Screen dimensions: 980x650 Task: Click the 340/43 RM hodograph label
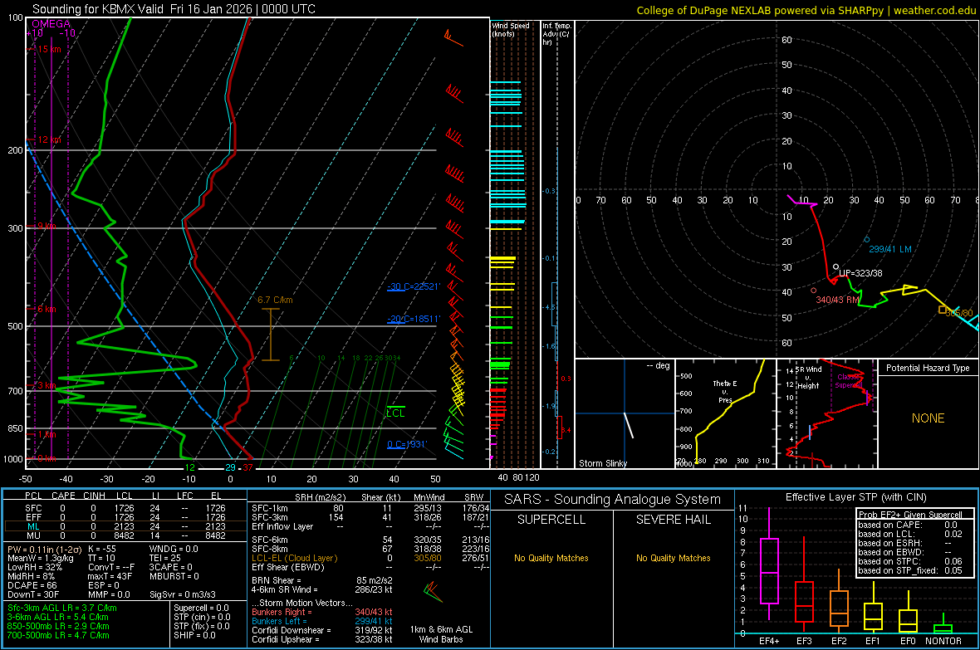[x=838, y=300]
